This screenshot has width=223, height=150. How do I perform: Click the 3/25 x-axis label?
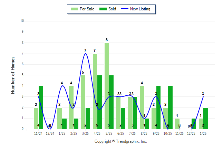pyautogui.click(x=85, y=133)
